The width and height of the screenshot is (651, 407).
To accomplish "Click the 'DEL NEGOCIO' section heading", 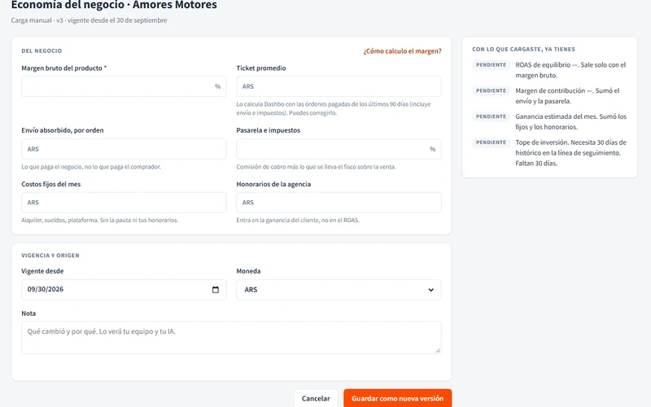I will coord(42,50).
